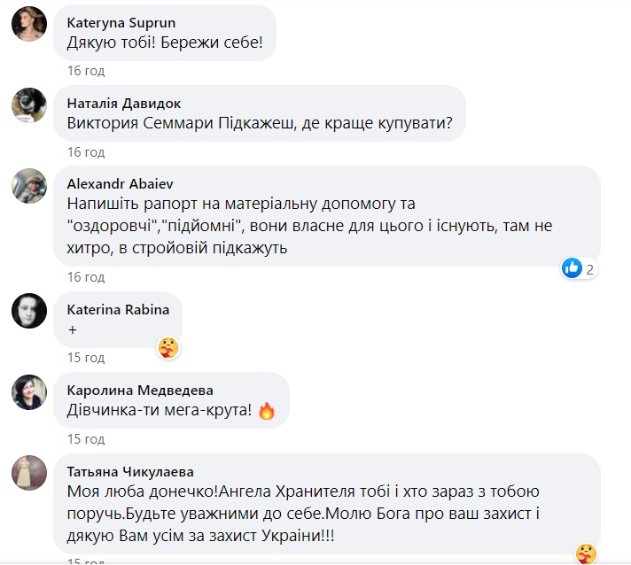Image resolution: width=631 pixels, height=565 pixels.
Task: Open the reaction count on Abaiev's comment
Action: (588, 267)
